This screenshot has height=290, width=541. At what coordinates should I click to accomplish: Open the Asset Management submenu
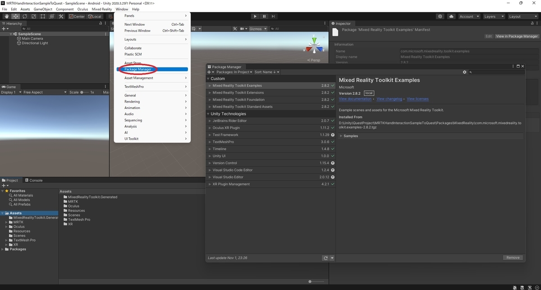[x=152, y=78]
